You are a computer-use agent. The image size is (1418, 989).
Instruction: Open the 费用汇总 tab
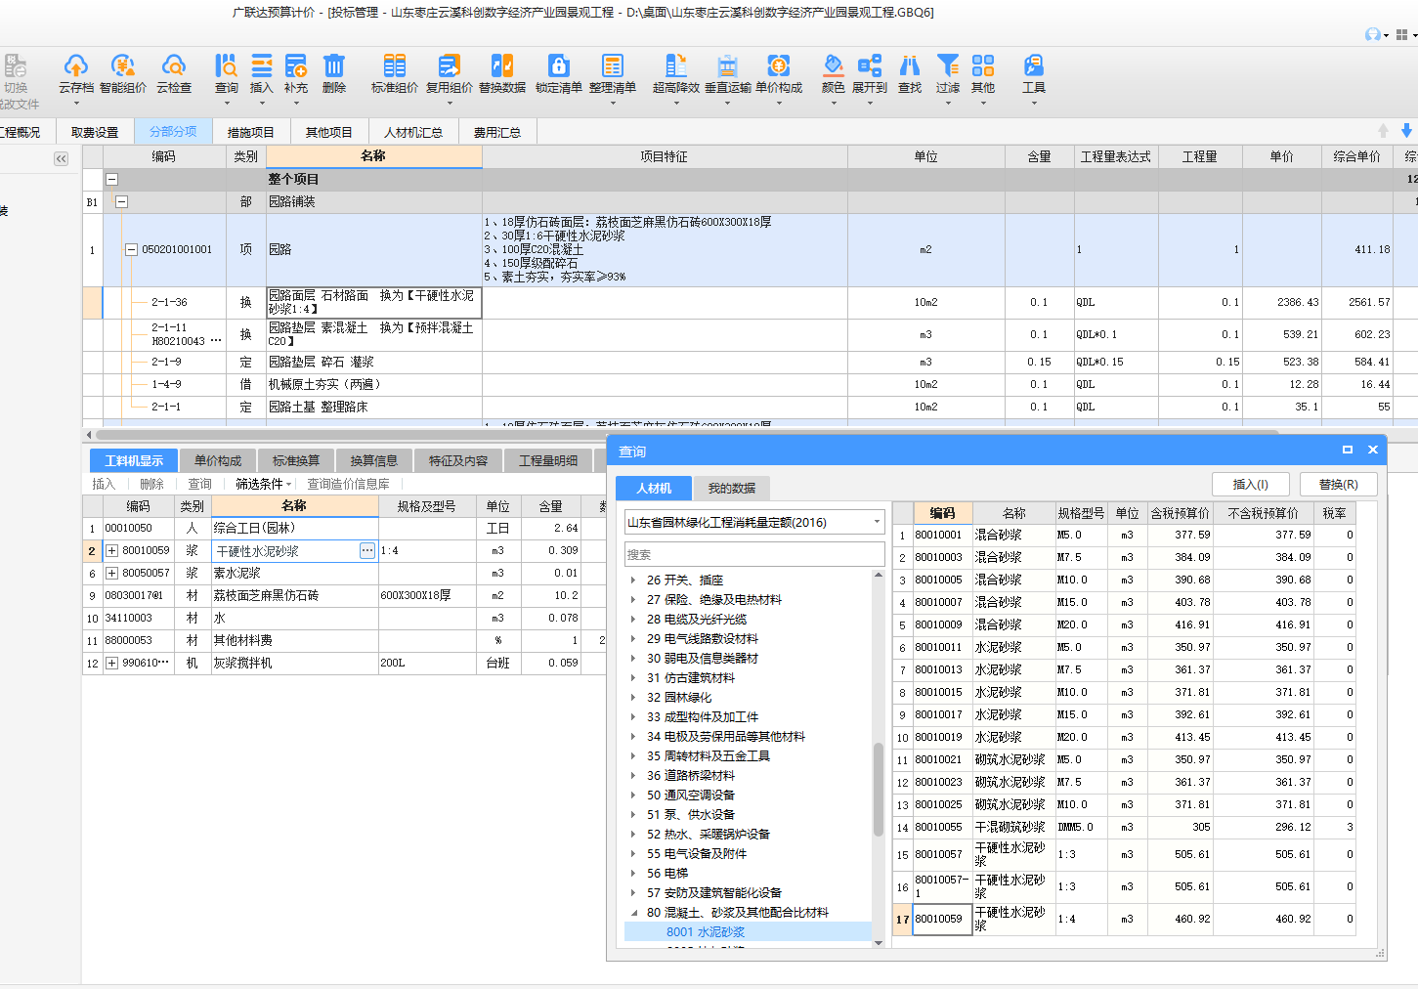(497, 132)
